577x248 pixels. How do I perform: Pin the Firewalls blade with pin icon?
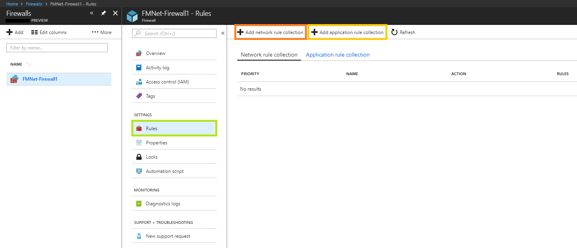pos(104,13)
